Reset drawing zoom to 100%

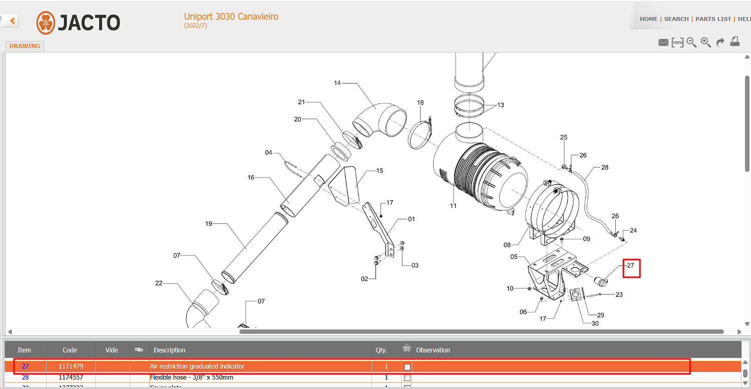point(677,42)
